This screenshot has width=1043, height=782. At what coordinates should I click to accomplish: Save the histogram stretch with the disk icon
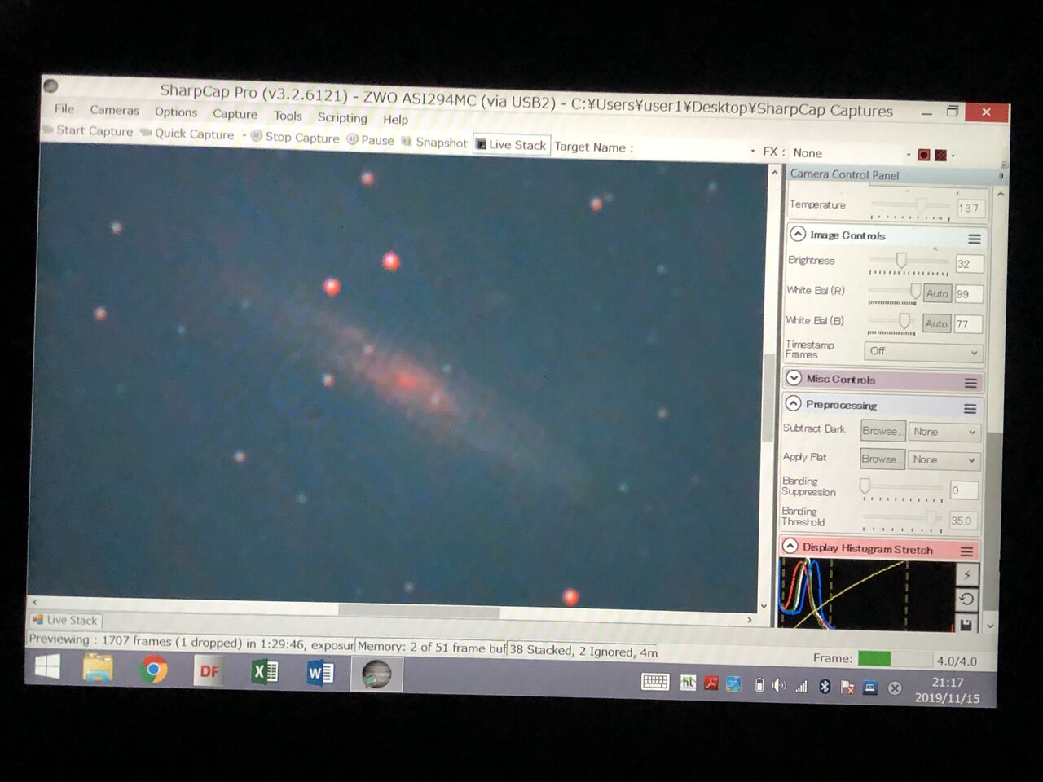coord(966,624)
